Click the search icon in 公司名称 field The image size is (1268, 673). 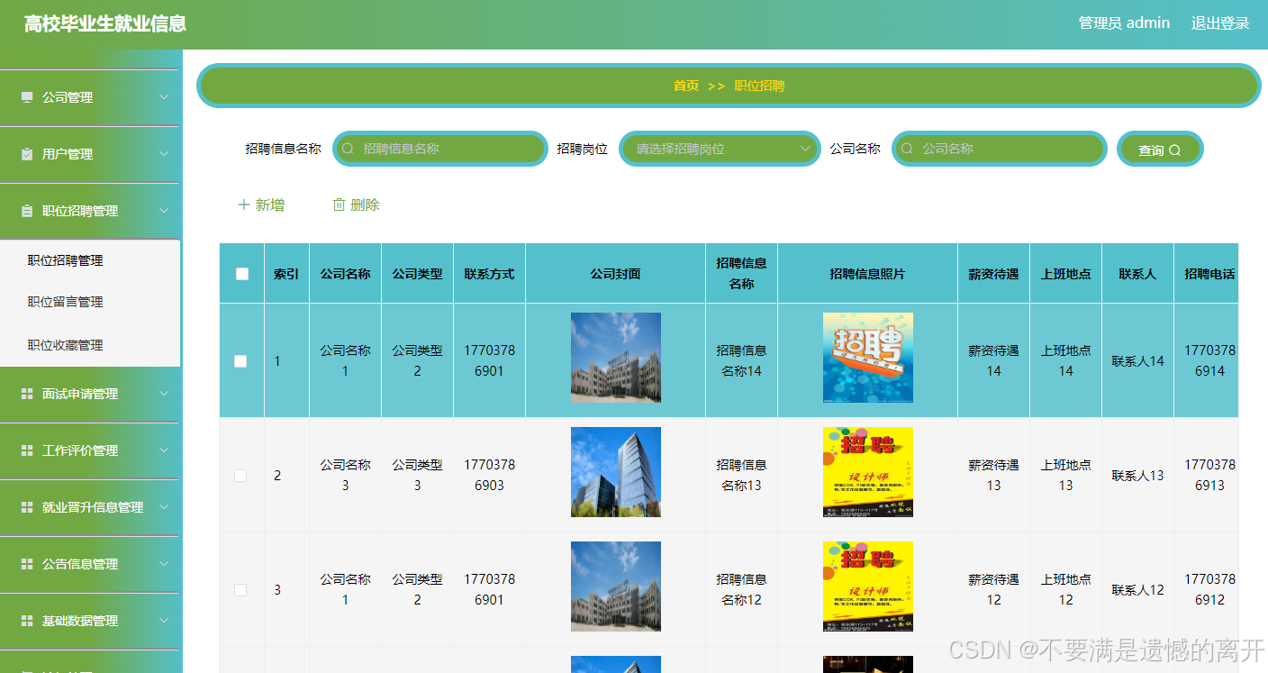[x=907, y=149]
